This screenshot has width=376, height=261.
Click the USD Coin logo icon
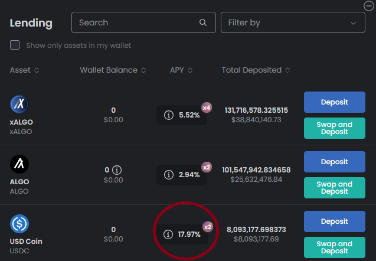tap(19, 224)
